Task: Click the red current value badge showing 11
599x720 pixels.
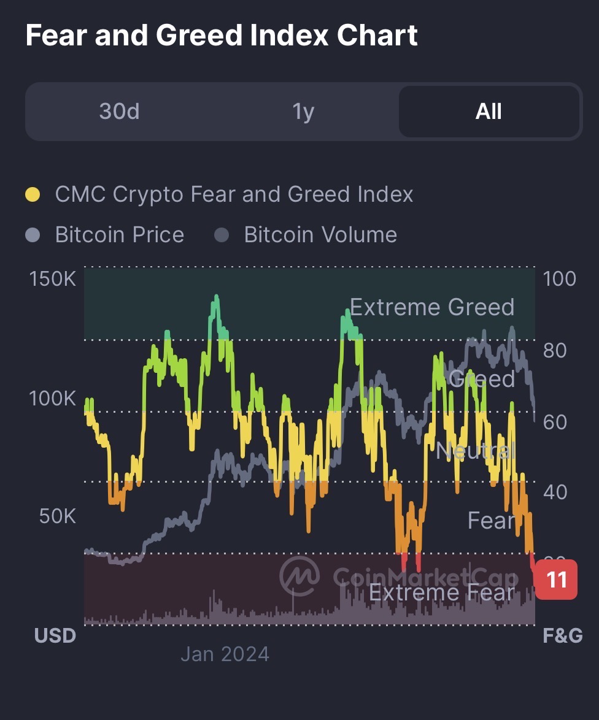Action: [x=556, y=579]
